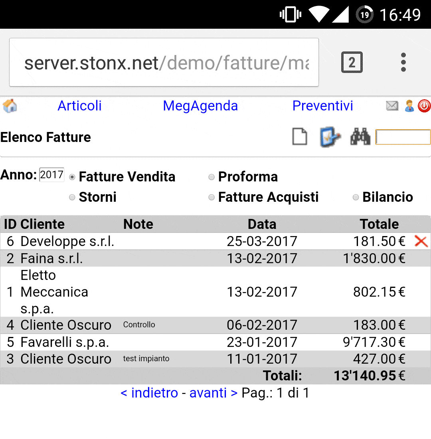Click the red power logout icon
This screenshot has height=439, width=431.
[x=424, y=106]
